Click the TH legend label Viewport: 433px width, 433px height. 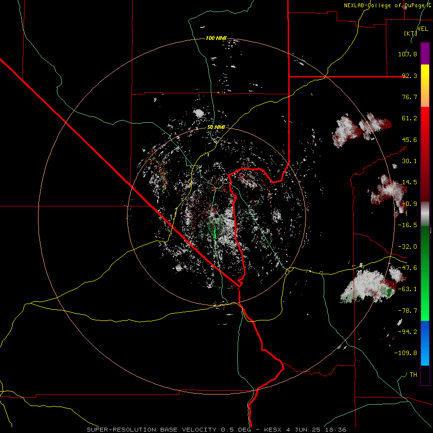coord(413,374)
